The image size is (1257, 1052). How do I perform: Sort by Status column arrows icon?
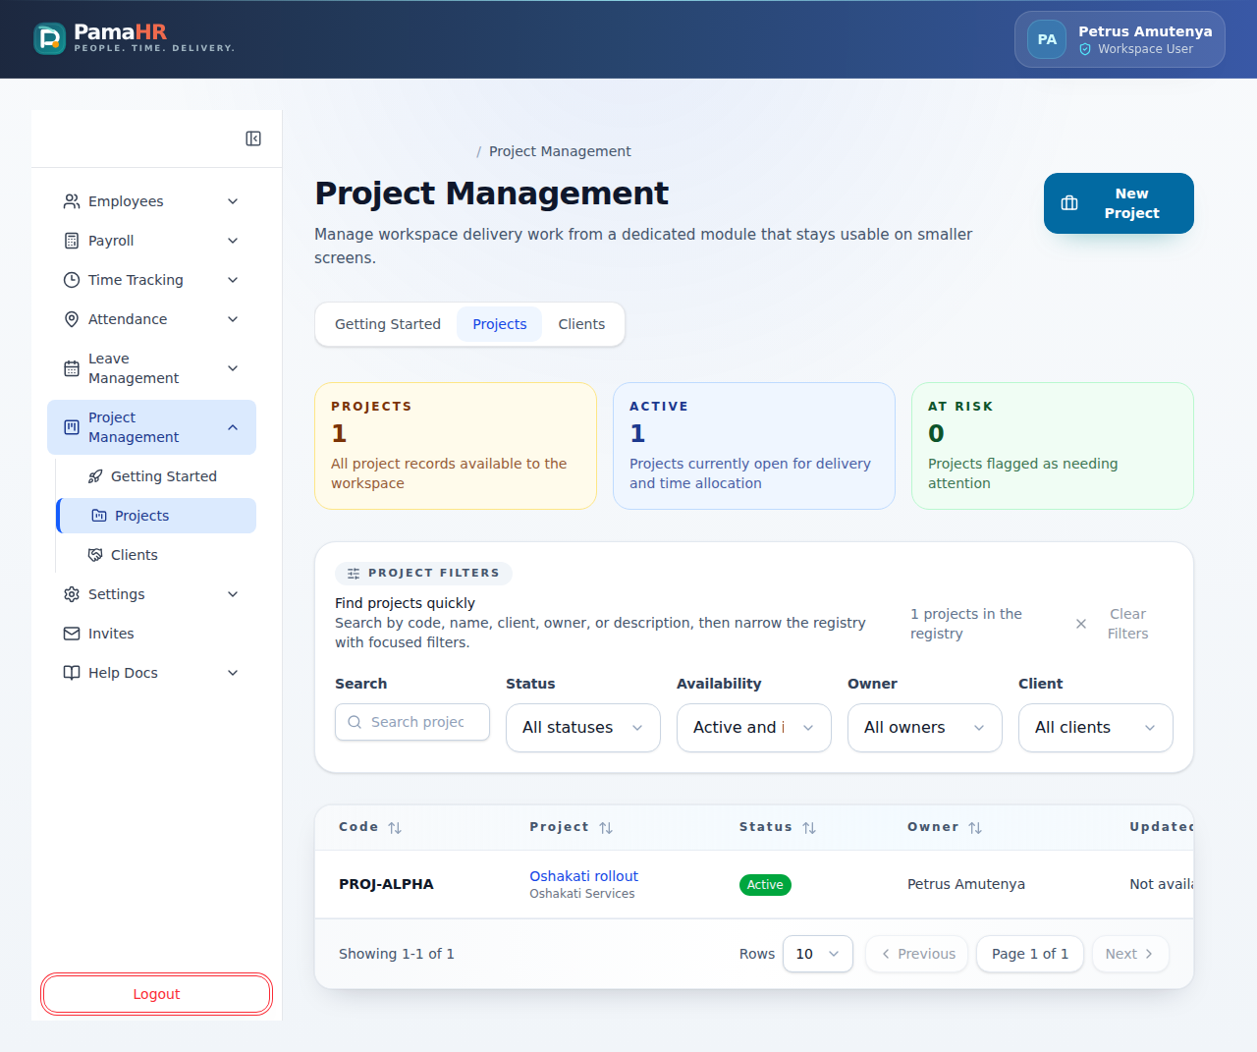809,828
